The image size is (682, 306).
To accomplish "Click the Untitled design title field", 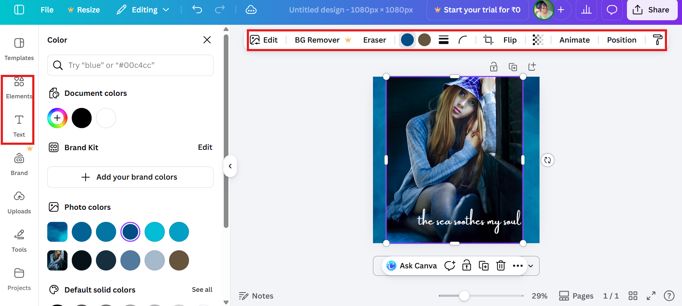I will (351, 10).
